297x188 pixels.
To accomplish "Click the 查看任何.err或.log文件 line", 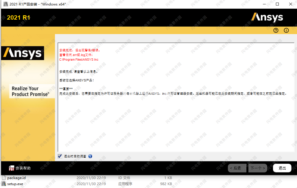I will 76,55.
